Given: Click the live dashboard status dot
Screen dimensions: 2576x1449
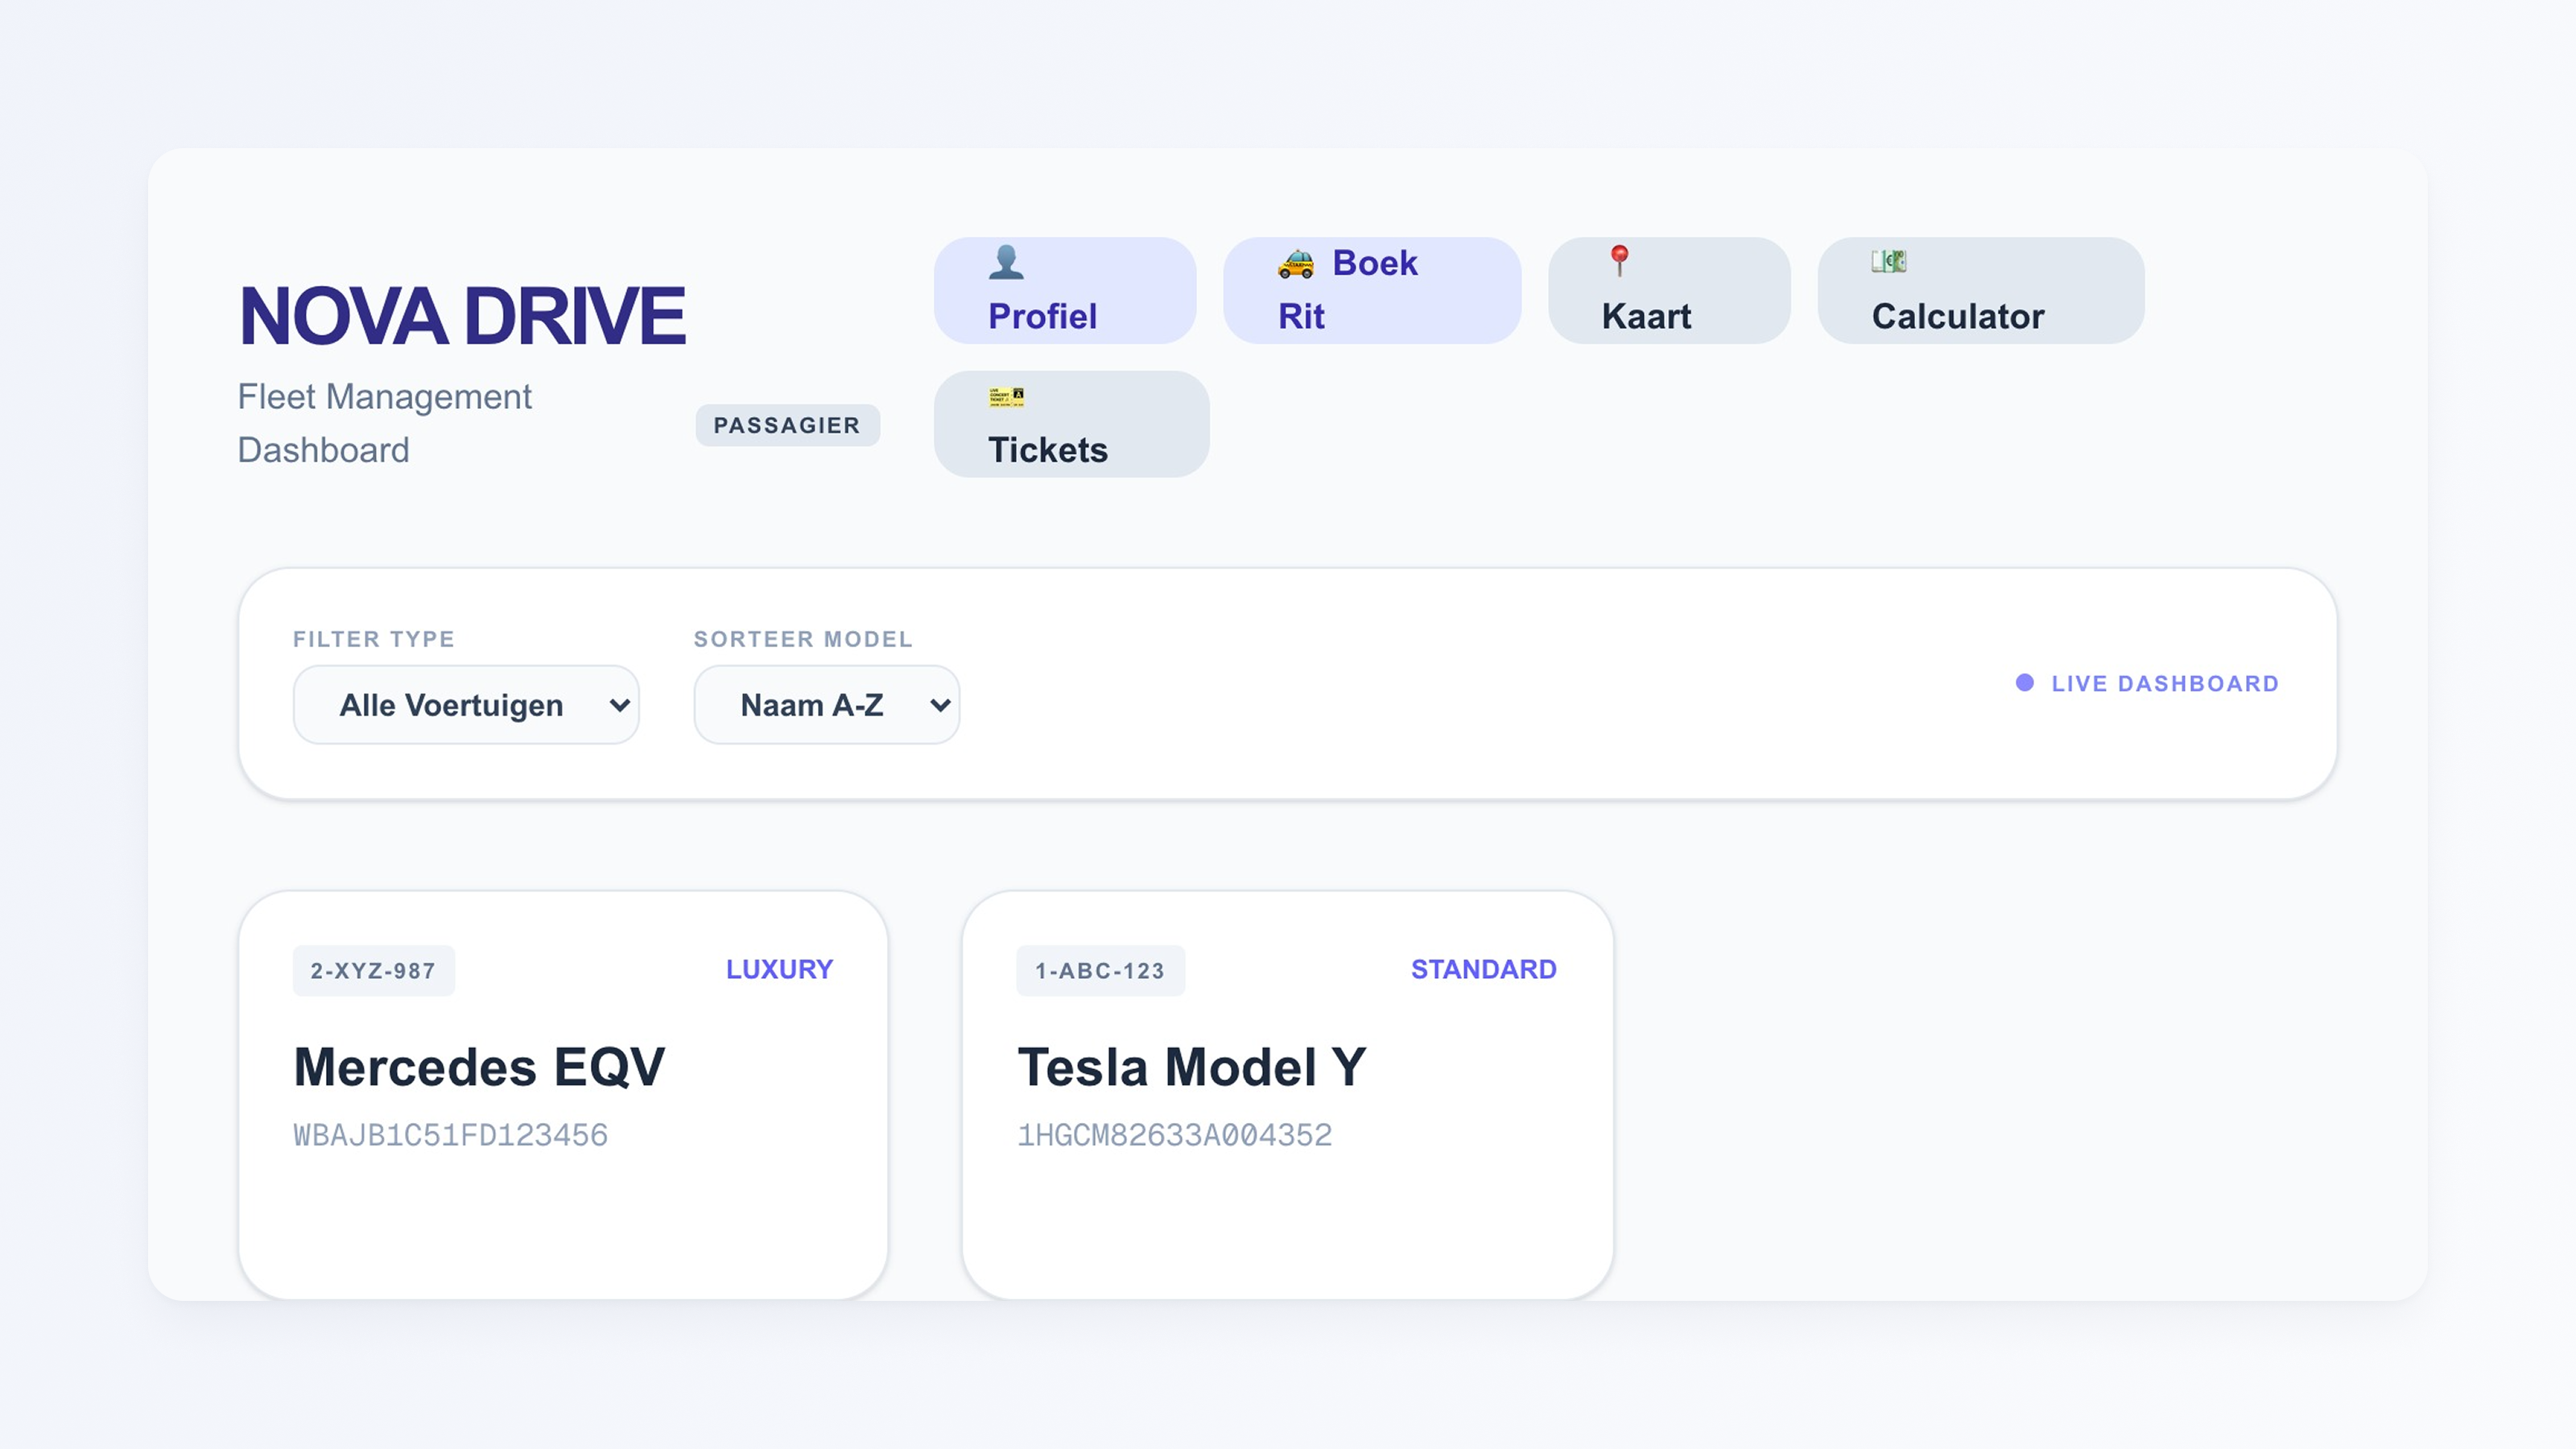Looking at the screenshot, I should (2025, 683).
